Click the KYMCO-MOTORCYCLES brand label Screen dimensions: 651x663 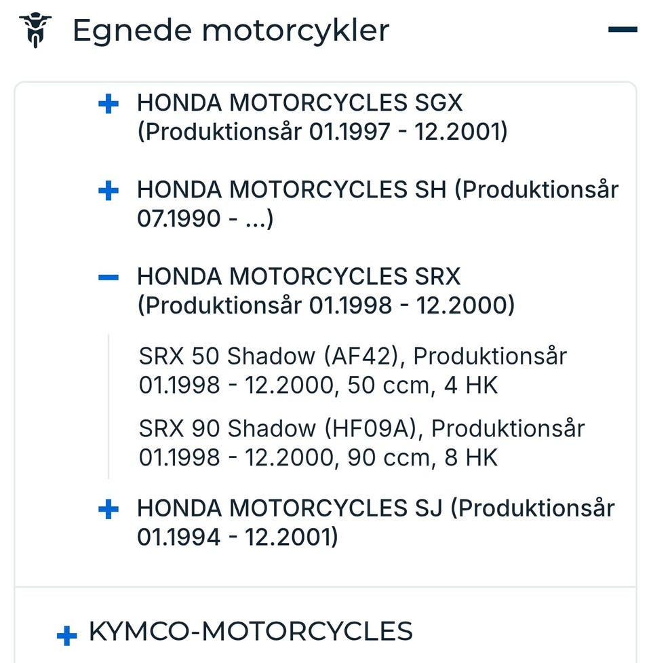point(250,631)
